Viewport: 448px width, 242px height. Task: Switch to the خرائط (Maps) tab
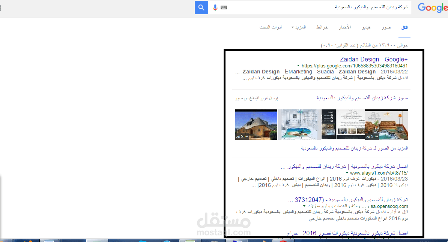322,27
